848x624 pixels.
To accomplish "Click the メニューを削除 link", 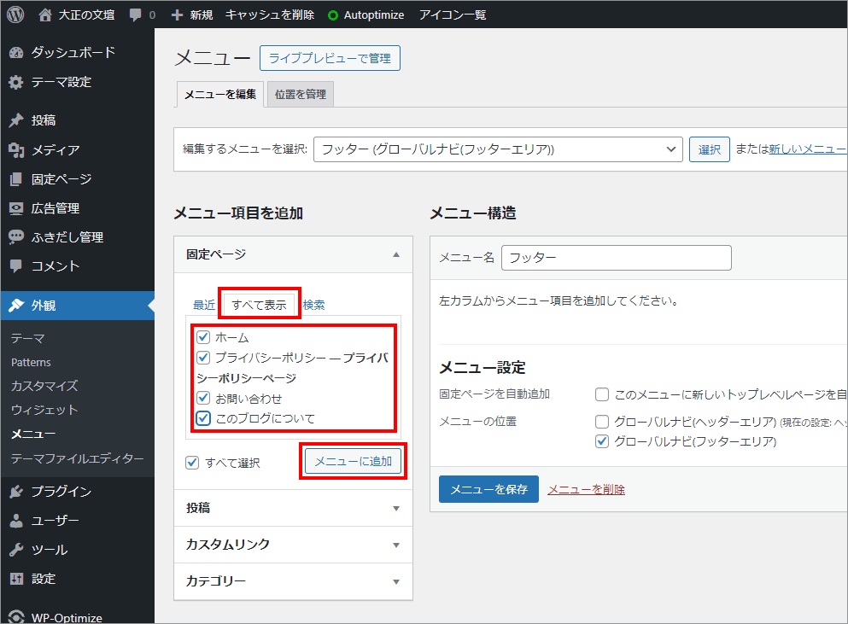I will 586,489.
